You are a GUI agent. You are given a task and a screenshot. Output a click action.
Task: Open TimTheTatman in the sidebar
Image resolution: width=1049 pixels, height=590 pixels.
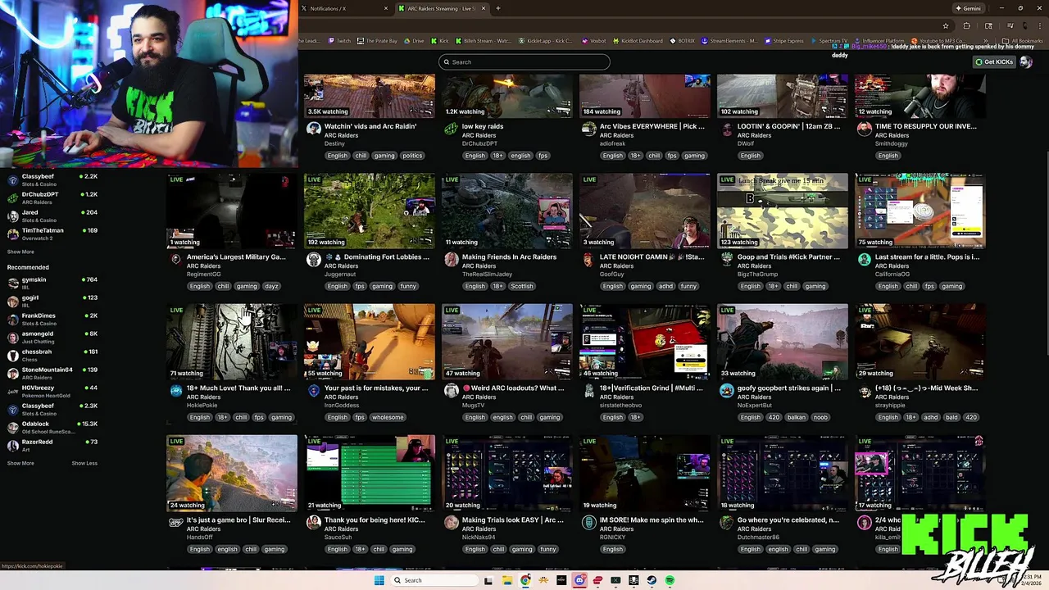pos(52,234)
